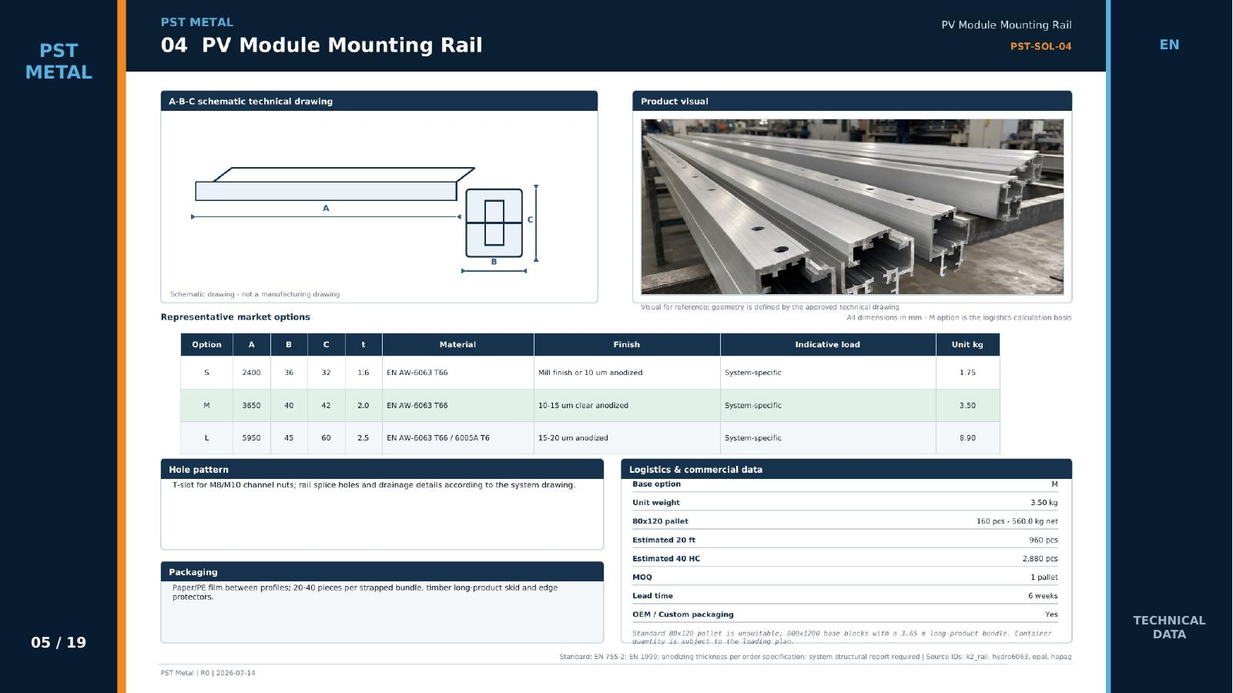Screen dimensions: 1233x693
Task: Click the Hole pattern section header
Action: pyautogui.click(x=382, y=469)
